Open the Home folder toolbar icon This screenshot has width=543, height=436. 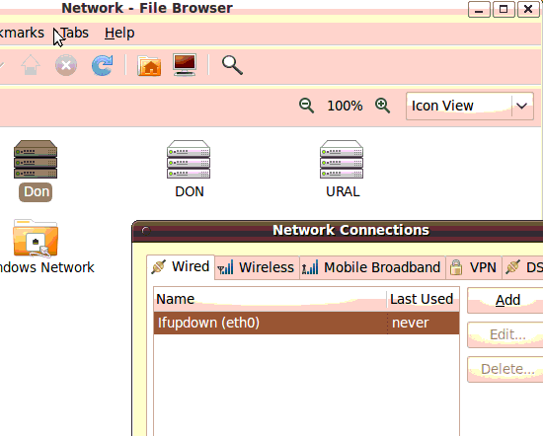pyautogui.click(x=149, y=65)
